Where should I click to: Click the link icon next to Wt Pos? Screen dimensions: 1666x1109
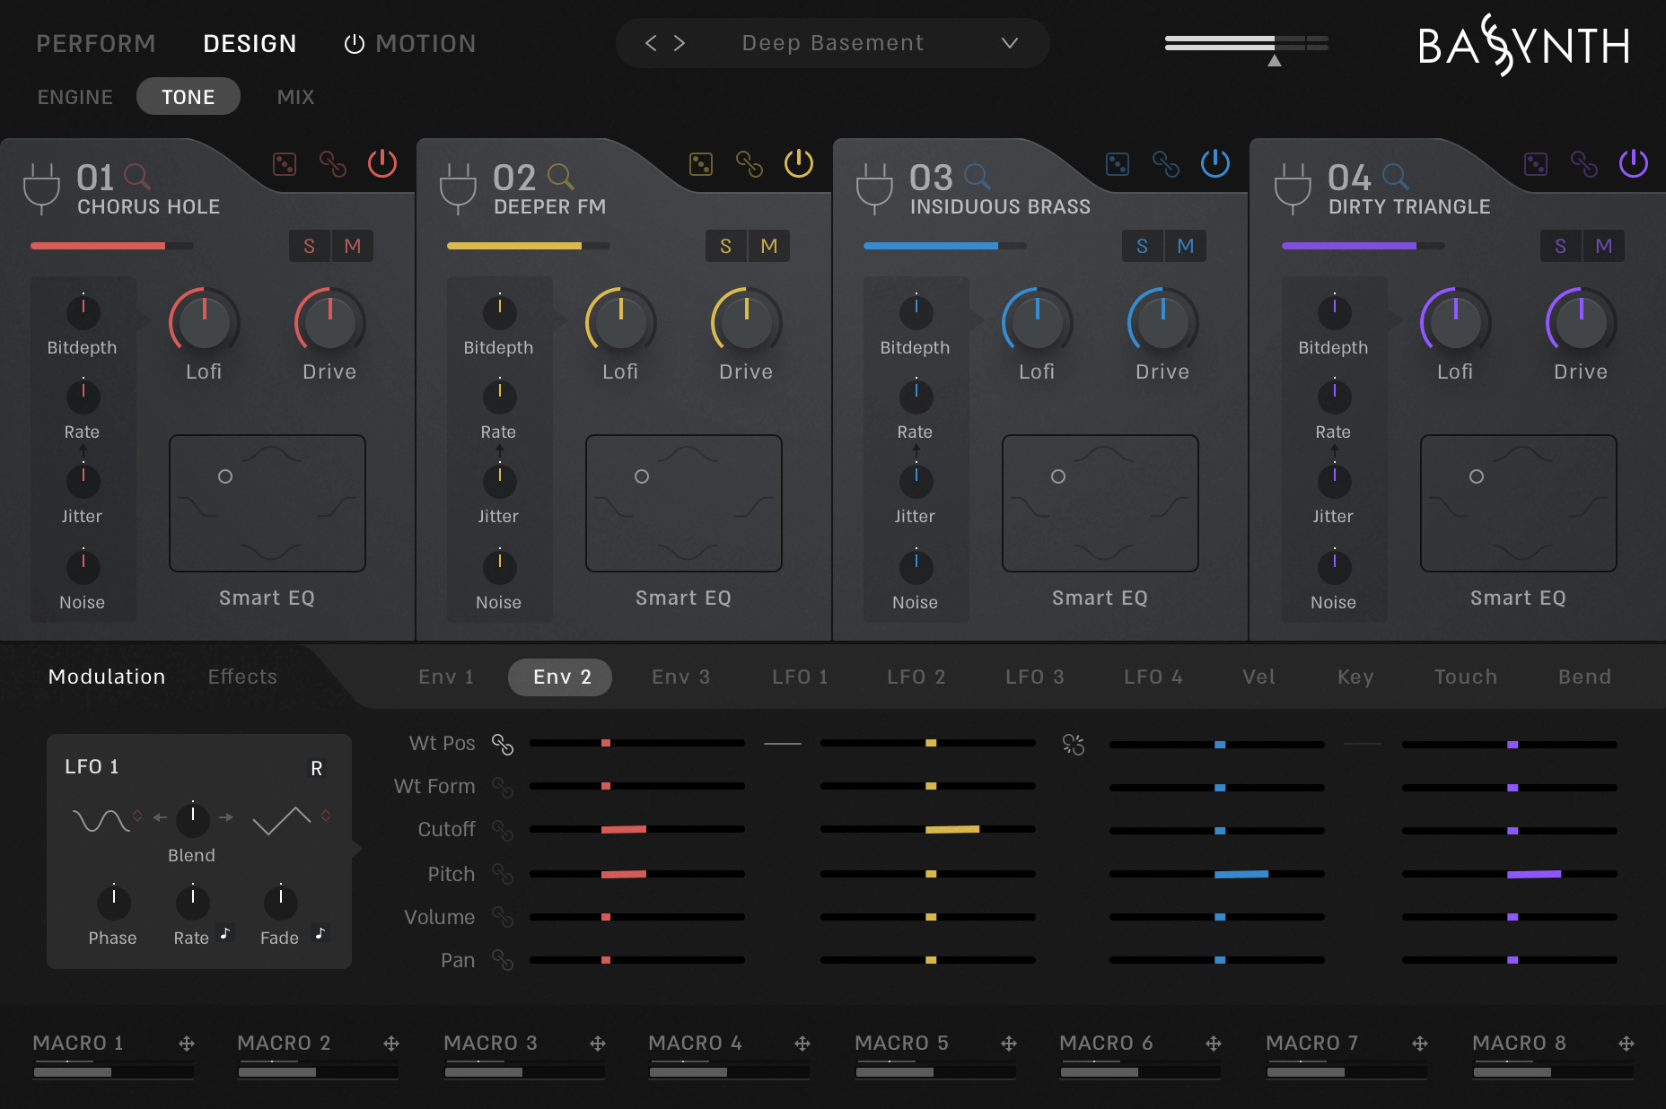pos(503,744)
